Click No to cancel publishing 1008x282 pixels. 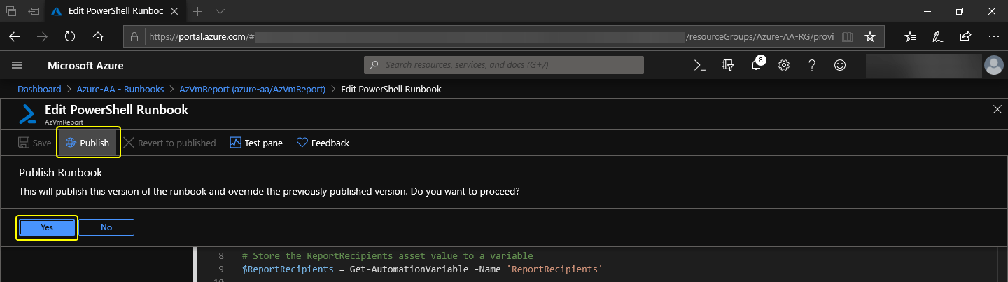coord(106,227)
